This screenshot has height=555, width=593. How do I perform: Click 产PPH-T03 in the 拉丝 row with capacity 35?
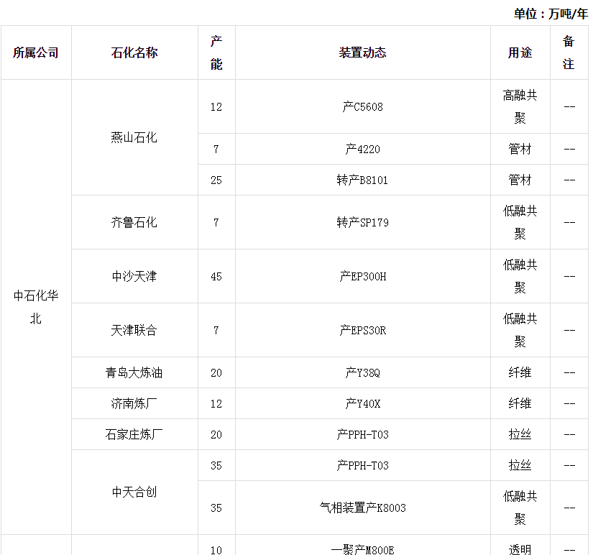pyautogui.click(x=363, y=465)
